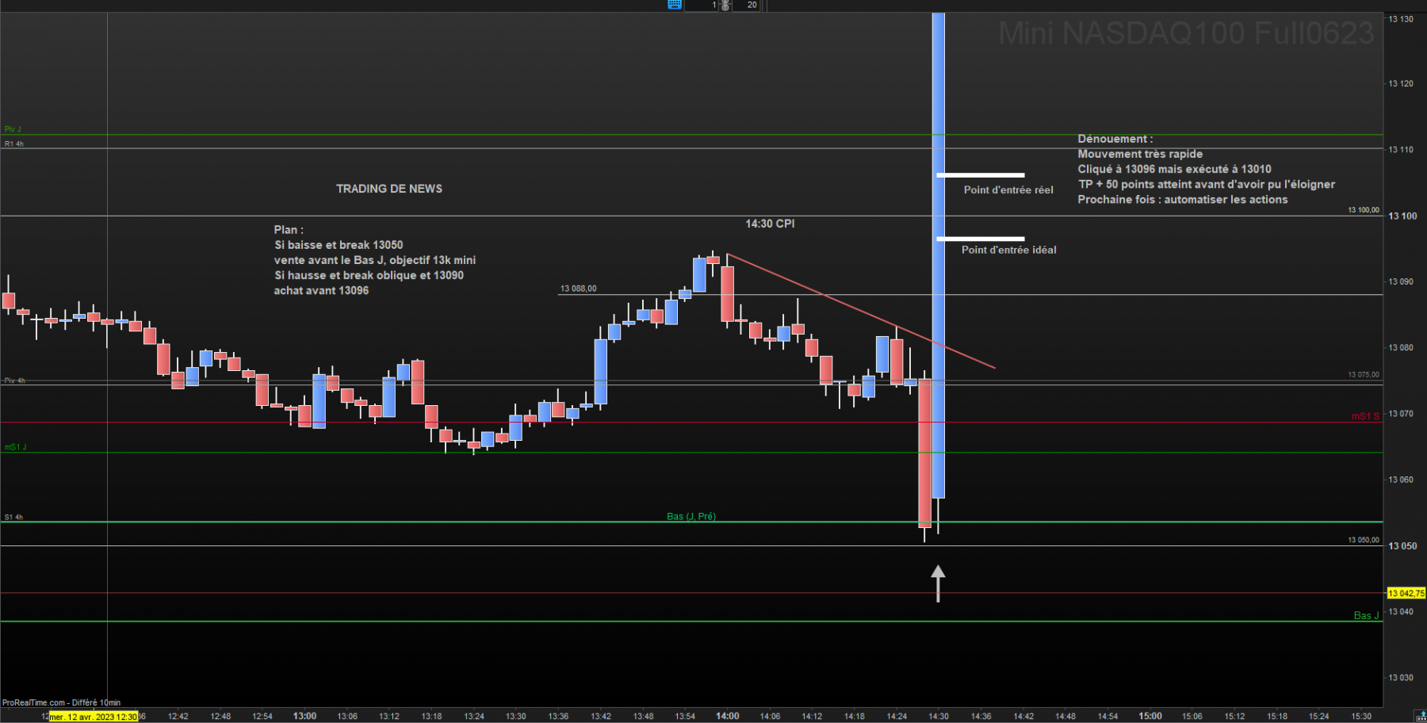Click the chain link icon between the number fields
The image size is (1427, 723).
pyautogui.click(x=725, y=6)
